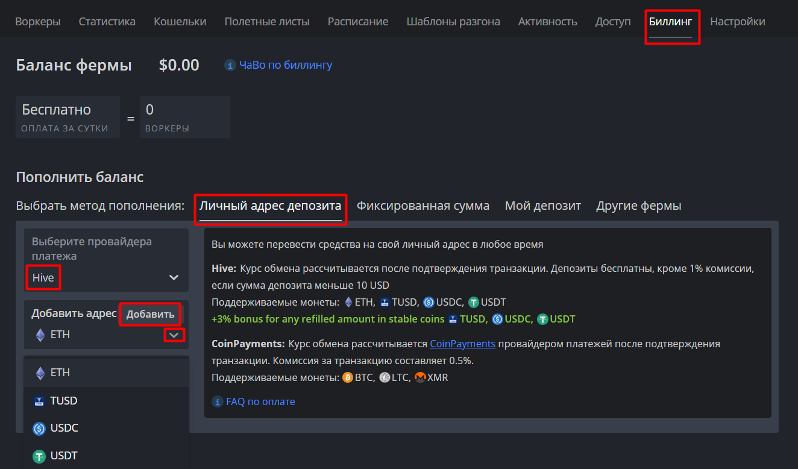The image size is (798, 469).
Task: Click the Пополнить баланс heading
Action: [x=80, y=177]
